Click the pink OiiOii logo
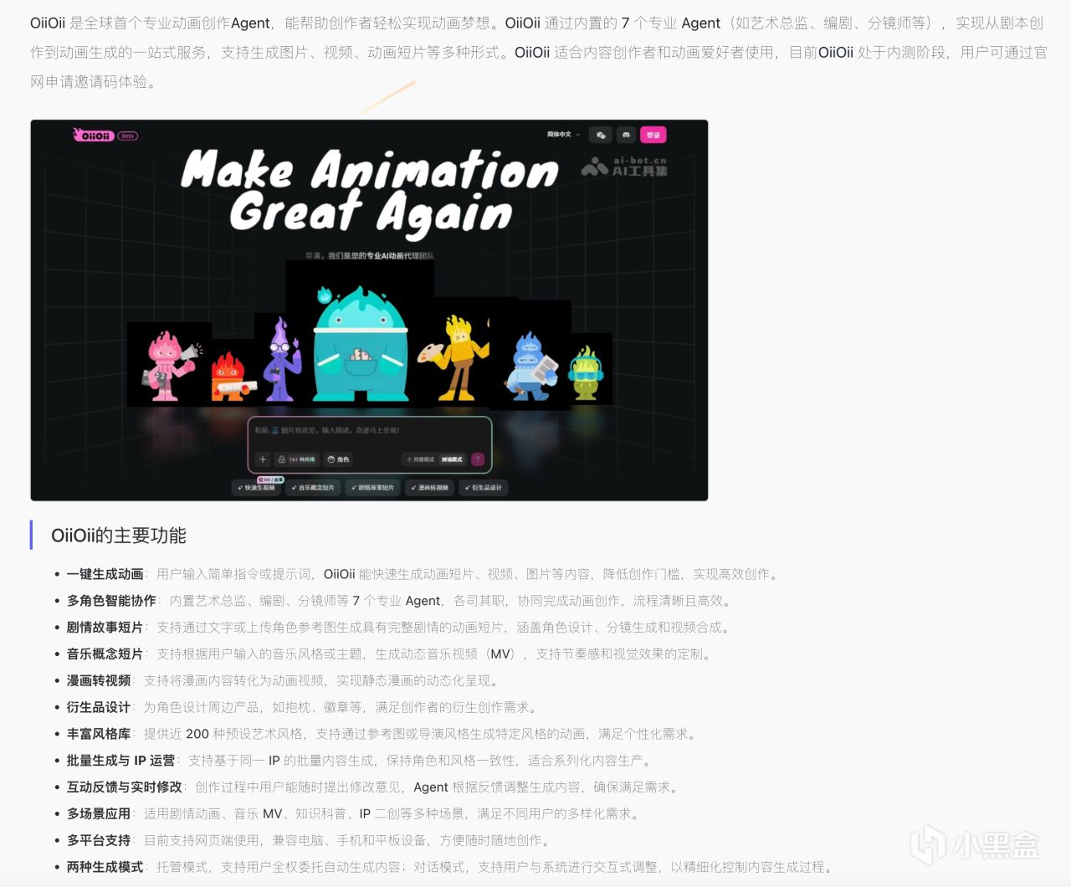The height and width of the screenshot is (887, 1071). click(x=93, y=135)
